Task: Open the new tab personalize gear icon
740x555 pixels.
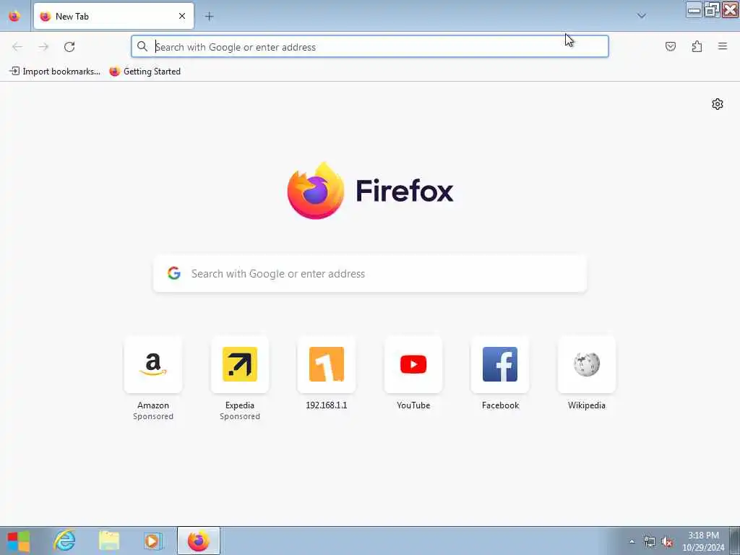Action: (718, 104)
